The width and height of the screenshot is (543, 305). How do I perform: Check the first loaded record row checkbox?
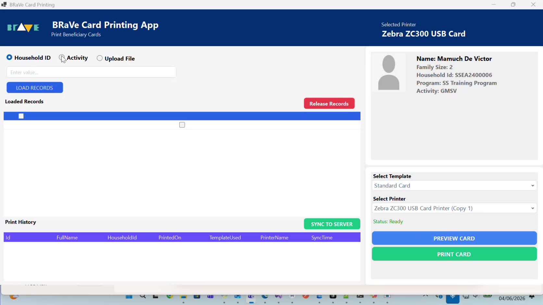pyautogui.click(x=182, y=125)
